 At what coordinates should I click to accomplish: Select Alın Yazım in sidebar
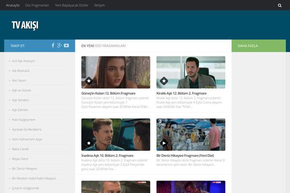click(x=19, y=81)
